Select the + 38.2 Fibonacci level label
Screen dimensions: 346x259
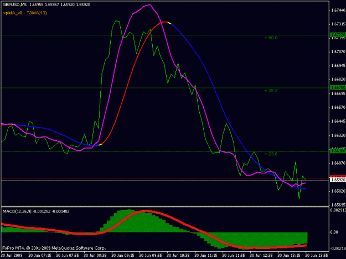(271, 91)
